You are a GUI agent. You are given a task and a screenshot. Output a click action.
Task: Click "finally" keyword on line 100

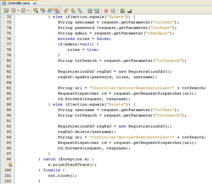point(52,170)
